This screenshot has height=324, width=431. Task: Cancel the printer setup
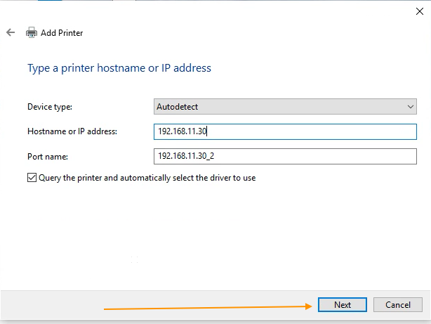(x=398, y=305)
